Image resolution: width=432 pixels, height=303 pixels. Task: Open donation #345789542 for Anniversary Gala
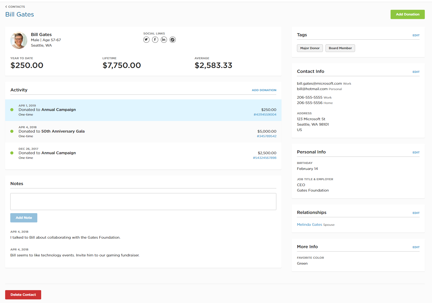[267, 136]
